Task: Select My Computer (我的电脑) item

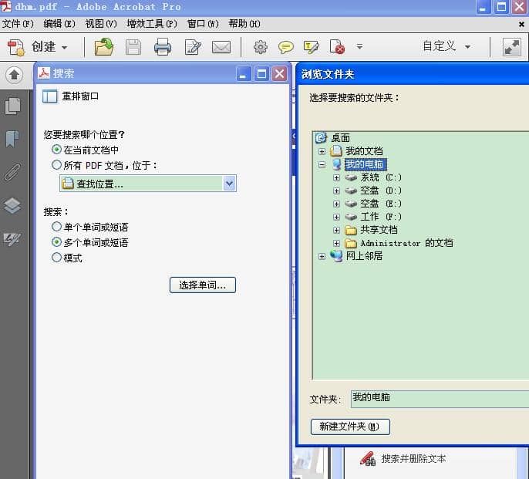Action: [x=365, y=164]
